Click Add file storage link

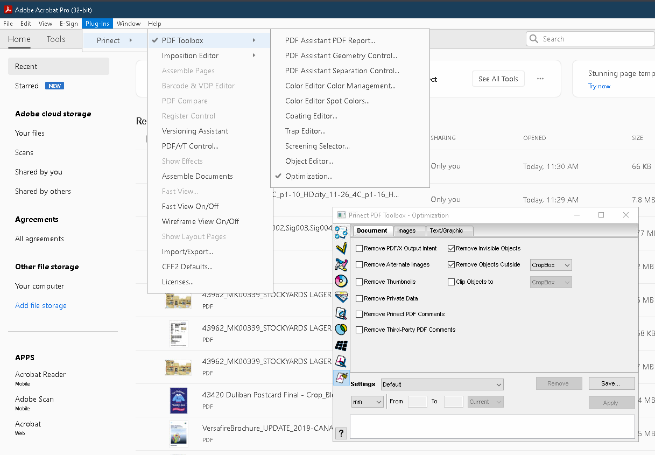[x=41, y=305]
